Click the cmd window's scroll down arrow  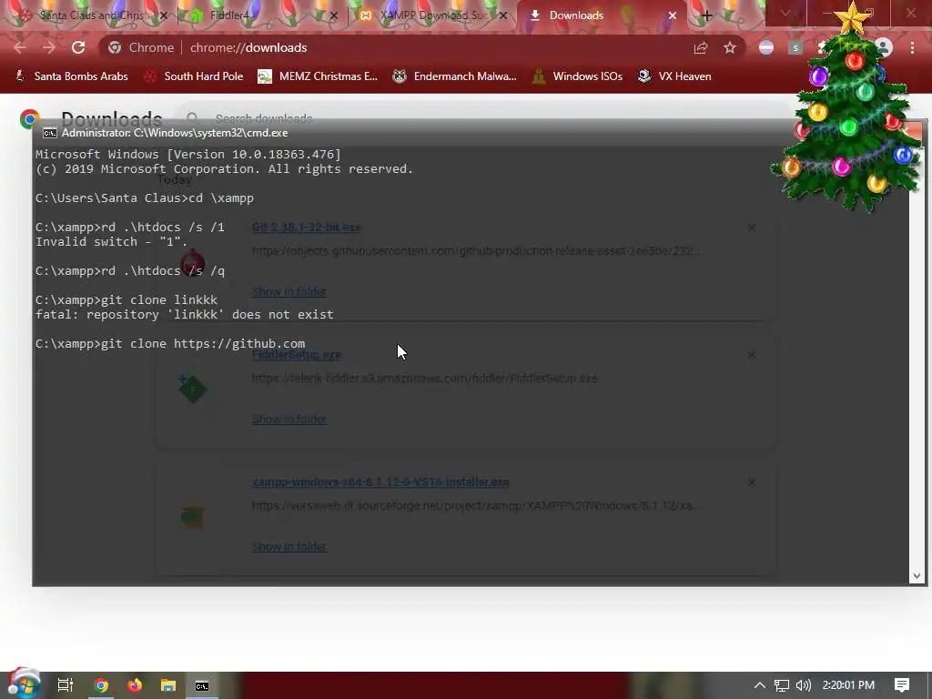click(917, 576)
